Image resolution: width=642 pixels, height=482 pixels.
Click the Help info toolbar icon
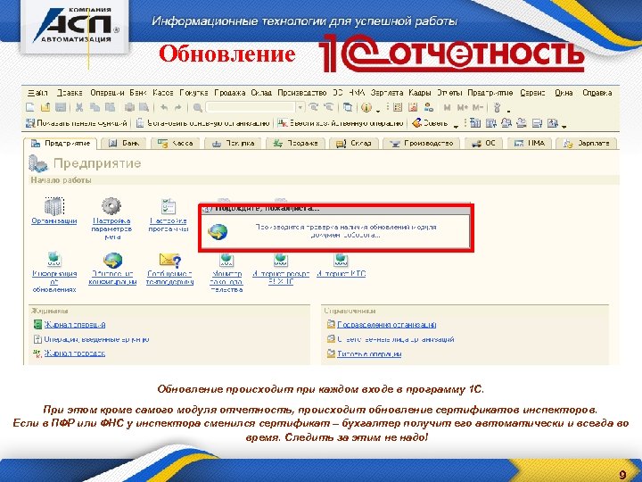366,107
